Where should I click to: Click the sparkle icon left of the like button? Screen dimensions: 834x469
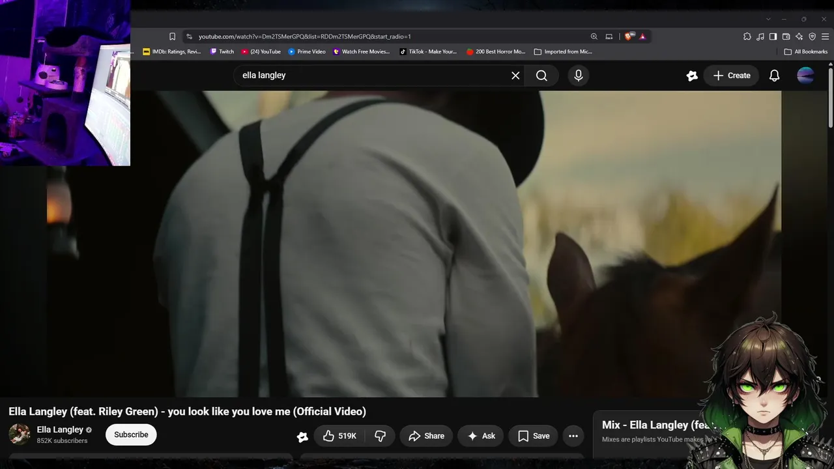tap(302, 436)
